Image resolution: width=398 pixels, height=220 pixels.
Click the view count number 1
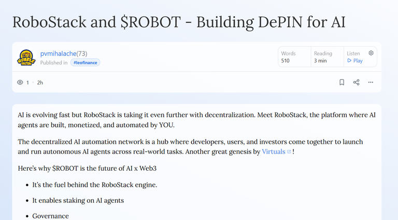click(x=27, y=82)
